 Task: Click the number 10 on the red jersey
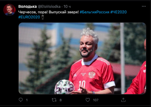[82, 85]
